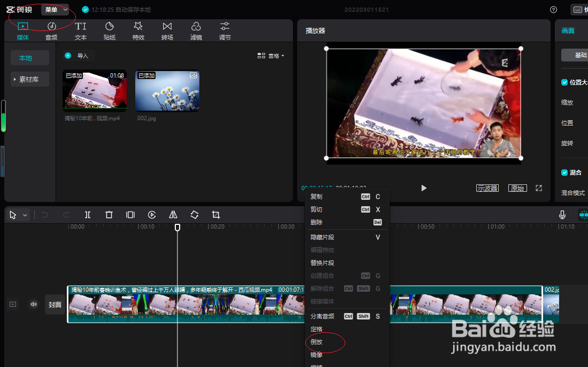
Task: Open the 文本 text tab
Action: pos(80,31)
